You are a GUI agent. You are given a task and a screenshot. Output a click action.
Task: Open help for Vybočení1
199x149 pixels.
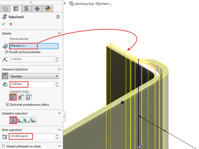[58, 17]
